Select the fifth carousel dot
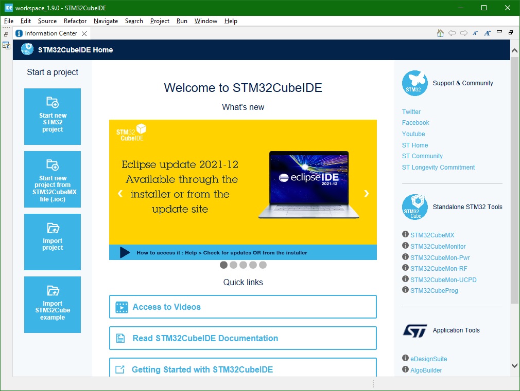This screenshot has height=391, width=520. point(263,265)
